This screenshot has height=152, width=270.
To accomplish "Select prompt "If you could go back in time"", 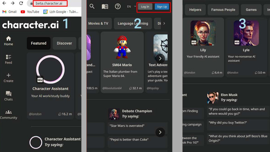I will (x=238, y=111).
